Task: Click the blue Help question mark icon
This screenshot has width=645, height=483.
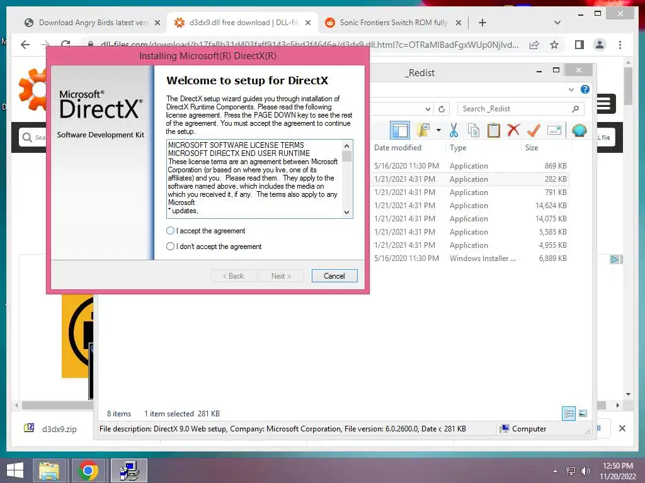Action: [x=585, y=89]
